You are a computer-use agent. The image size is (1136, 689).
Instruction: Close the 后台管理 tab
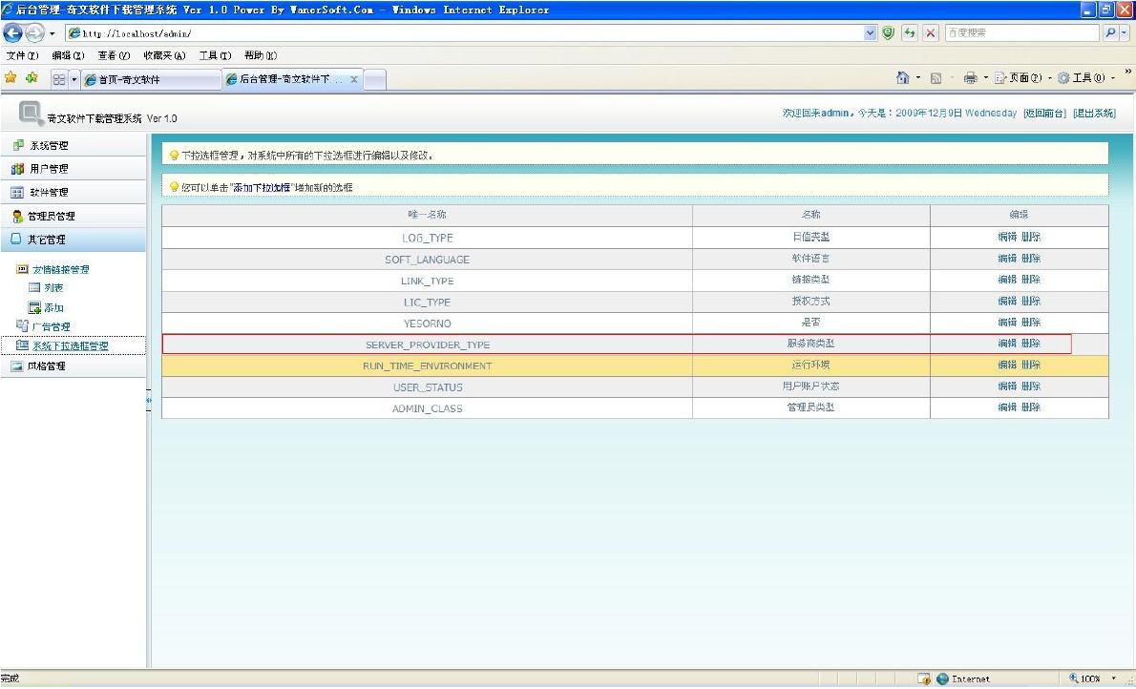click(353, 79)
